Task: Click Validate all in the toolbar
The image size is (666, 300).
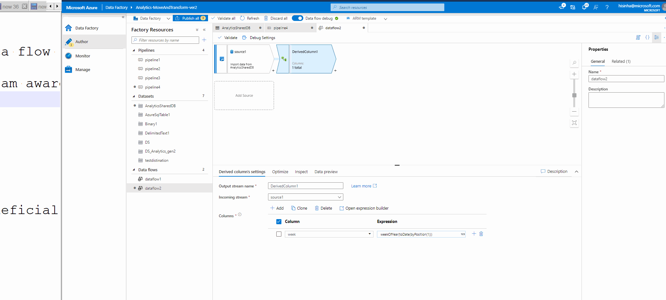Action: click(223, 18)
